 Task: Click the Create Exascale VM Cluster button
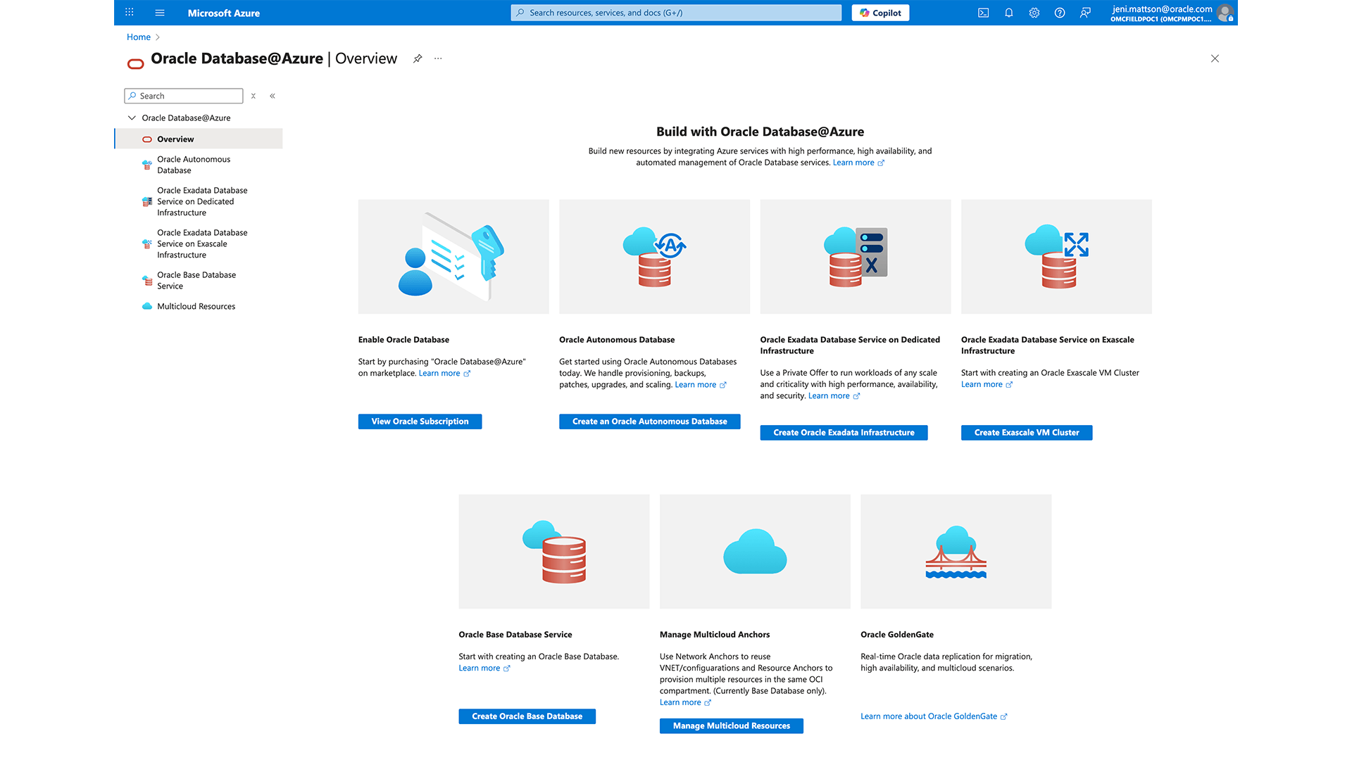(1026, 432)
